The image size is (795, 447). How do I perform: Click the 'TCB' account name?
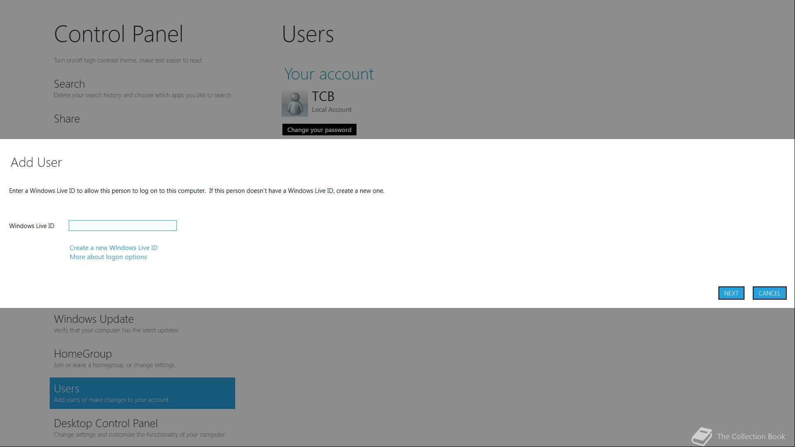click(323, 96)
